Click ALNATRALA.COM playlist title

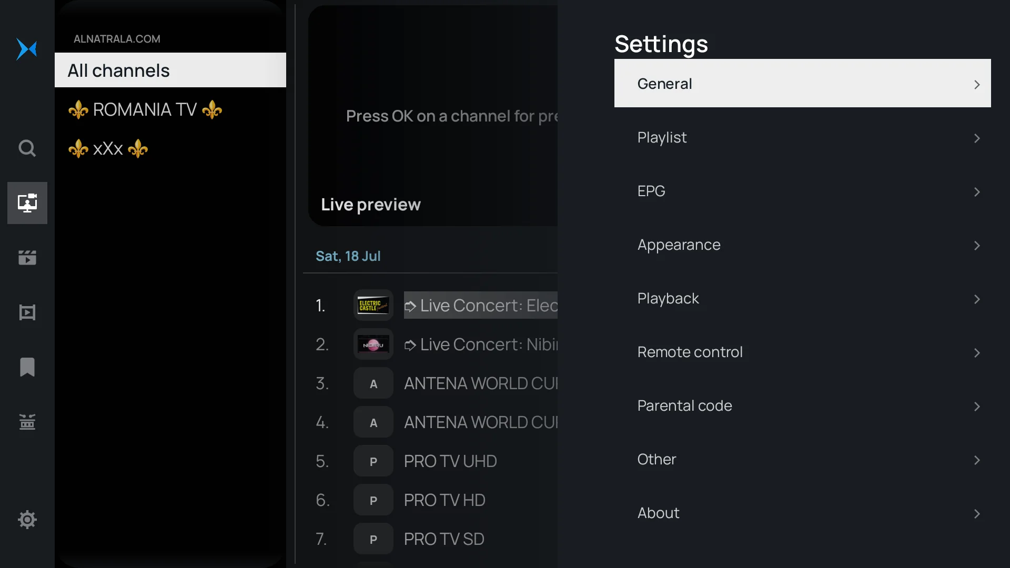click(x=117, y=39)
